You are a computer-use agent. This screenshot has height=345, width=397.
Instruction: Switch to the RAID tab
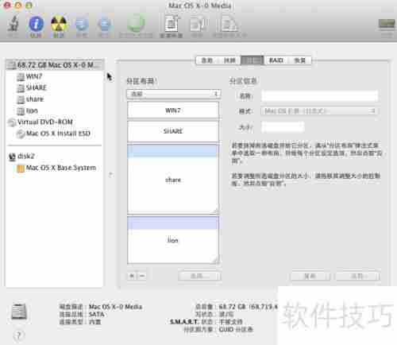click(276, 60)
